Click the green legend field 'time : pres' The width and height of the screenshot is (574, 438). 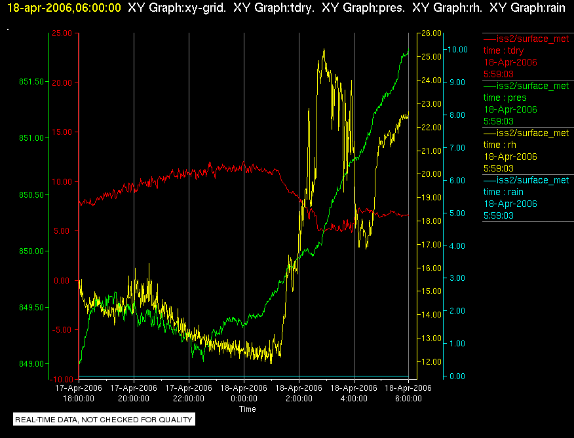pyautogui.click(x=505, y=98)
